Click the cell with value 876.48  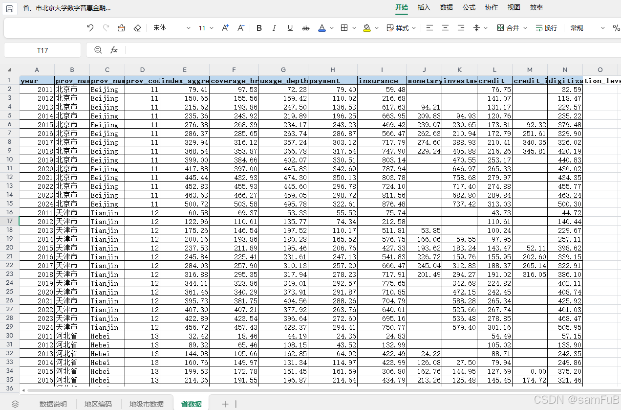click(382, 204)
